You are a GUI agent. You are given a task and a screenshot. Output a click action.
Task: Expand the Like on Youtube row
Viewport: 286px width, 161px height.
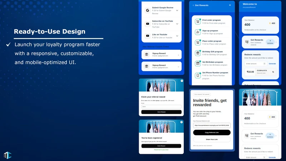point(177,36)
